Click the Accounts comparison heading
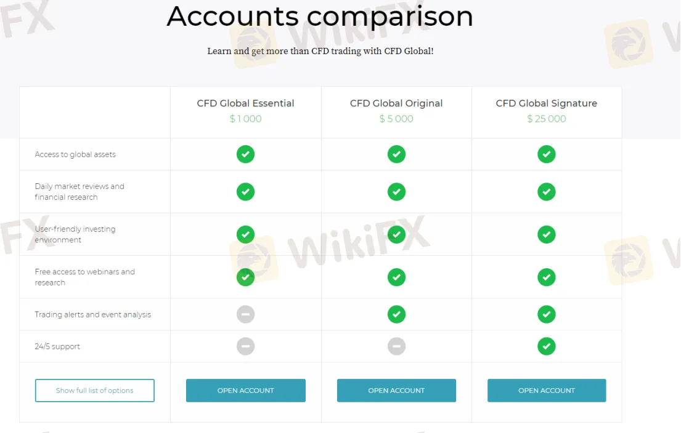 tap(320, 17)
